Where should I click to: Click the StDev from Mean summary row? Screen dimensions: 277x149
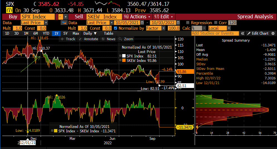[x=236, y=69]
